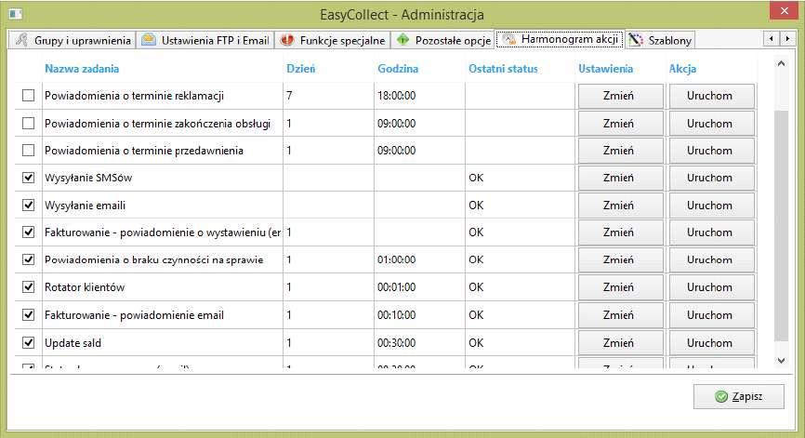Viewport: 805px width, 438px height.
Task: Click the Akcja column header
Action: [682, 69]
